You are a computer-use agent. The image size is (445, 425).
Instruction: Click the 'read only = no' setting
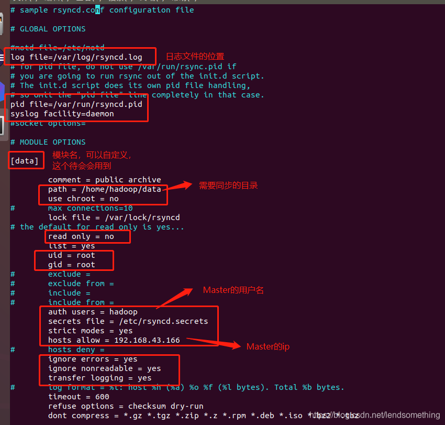point(81,236)
